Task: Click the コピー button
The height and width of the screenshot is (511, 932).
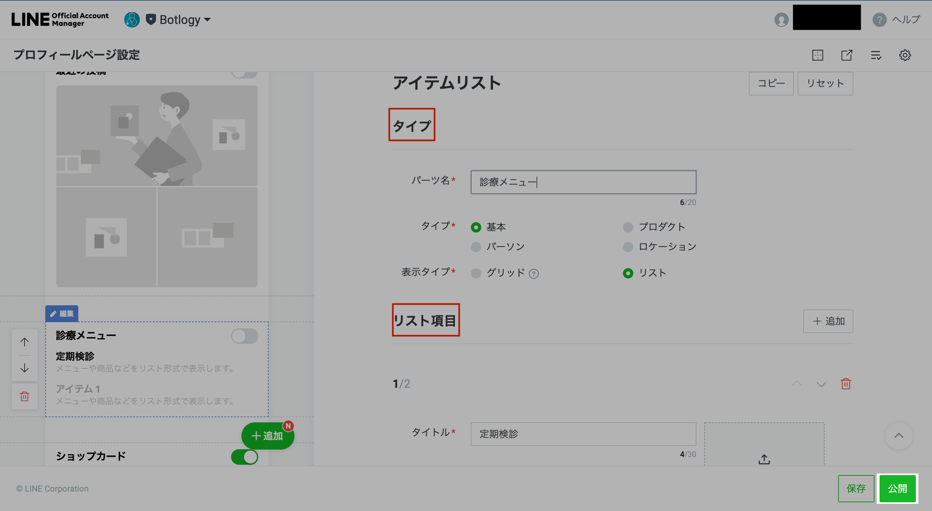Action: pyautogui.click(x=771, y=83)
